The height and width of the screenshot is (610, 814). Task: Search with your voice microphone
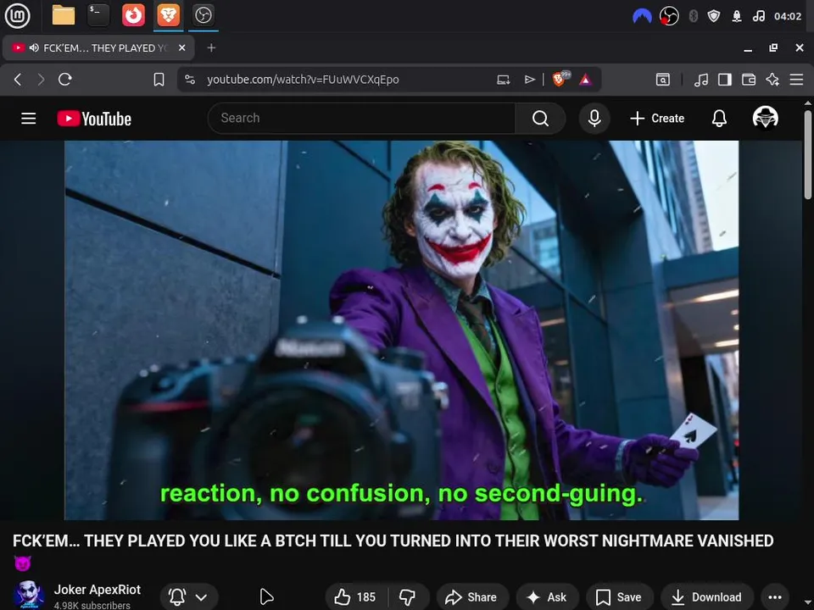(594, 119)
